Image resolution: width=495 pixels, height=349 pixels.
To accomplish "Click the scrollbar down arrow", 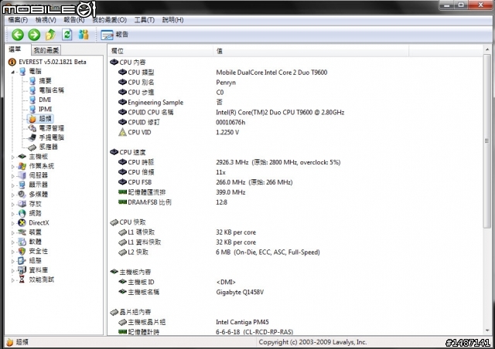I will pyautogui.click(x=487, y=330).
